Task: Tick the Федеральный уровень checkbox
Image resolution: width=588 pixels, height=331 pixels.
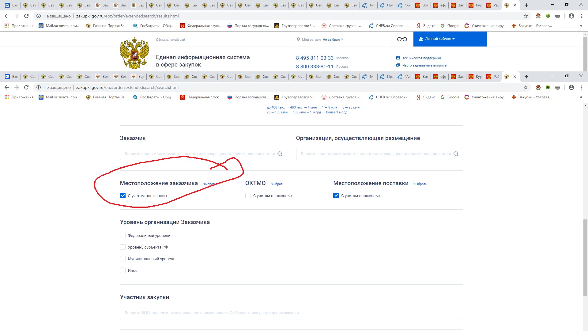Action: (123, 235)
